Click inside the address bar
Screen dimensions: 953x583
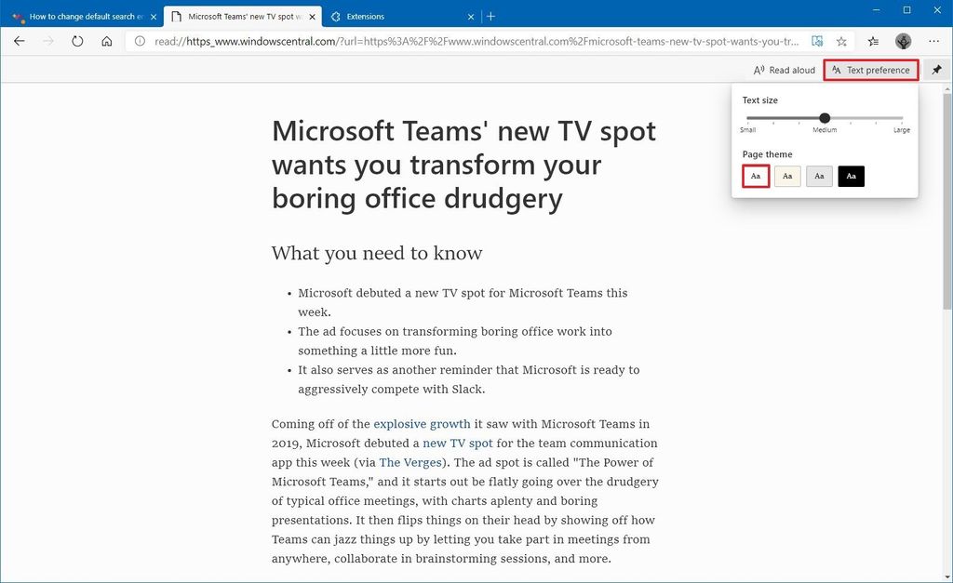465,41
